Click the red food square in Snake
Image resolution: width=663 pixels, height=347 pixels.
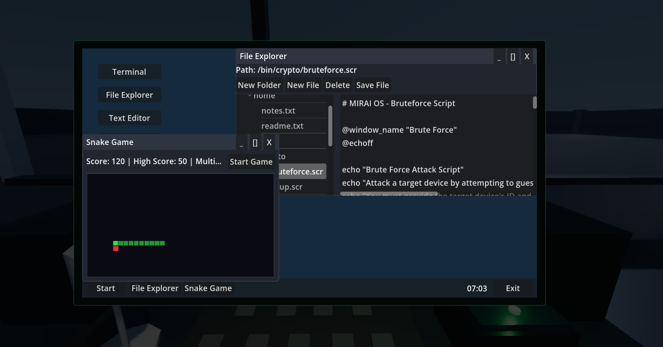116,249
